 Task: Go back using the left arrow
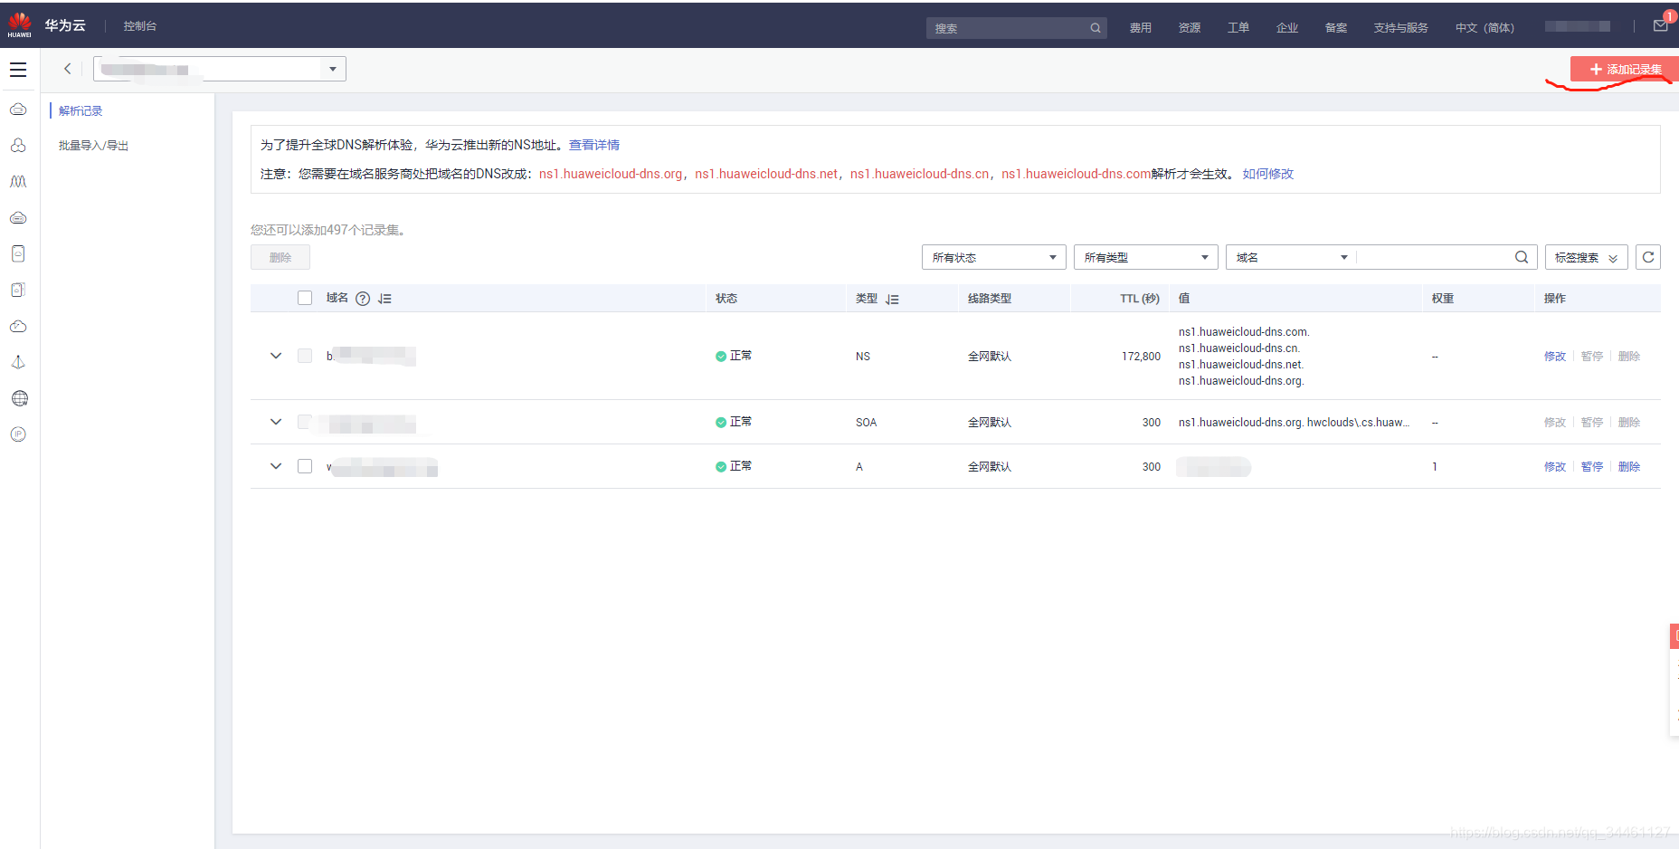click(68, 69)
